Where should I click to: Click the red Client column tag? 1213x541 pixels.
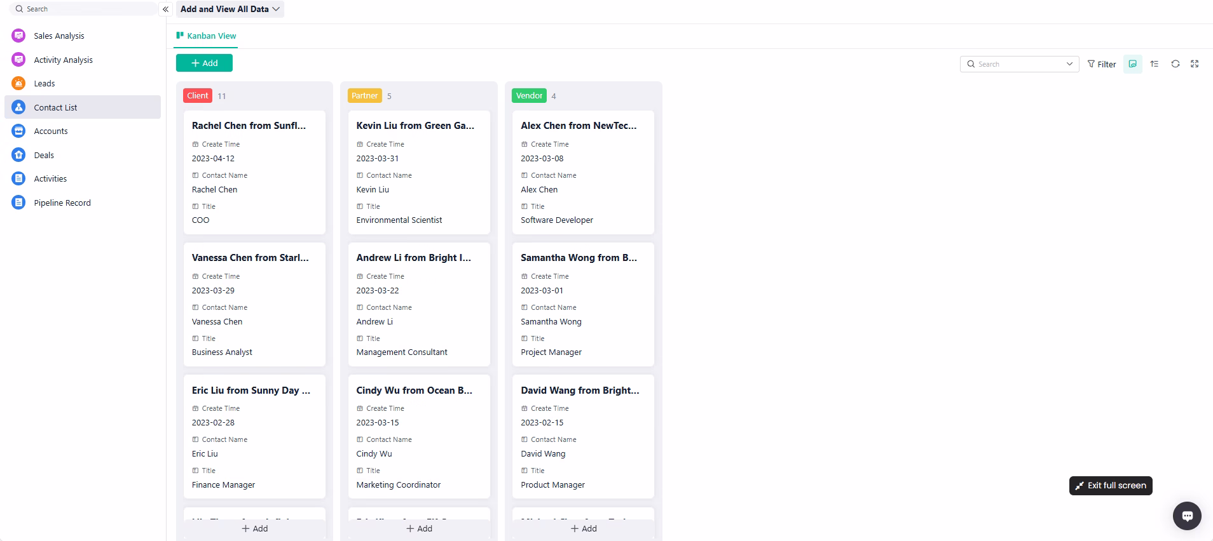click(197, 96)
